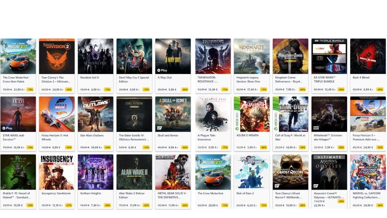Click the Ubisoft+ badge on Ghost Recon Wildlands
387x218 pixels.
click(x=277, y=186)
